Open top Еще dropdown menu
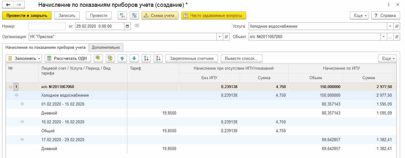Screen dimensions: 405x158 (359, 15)
